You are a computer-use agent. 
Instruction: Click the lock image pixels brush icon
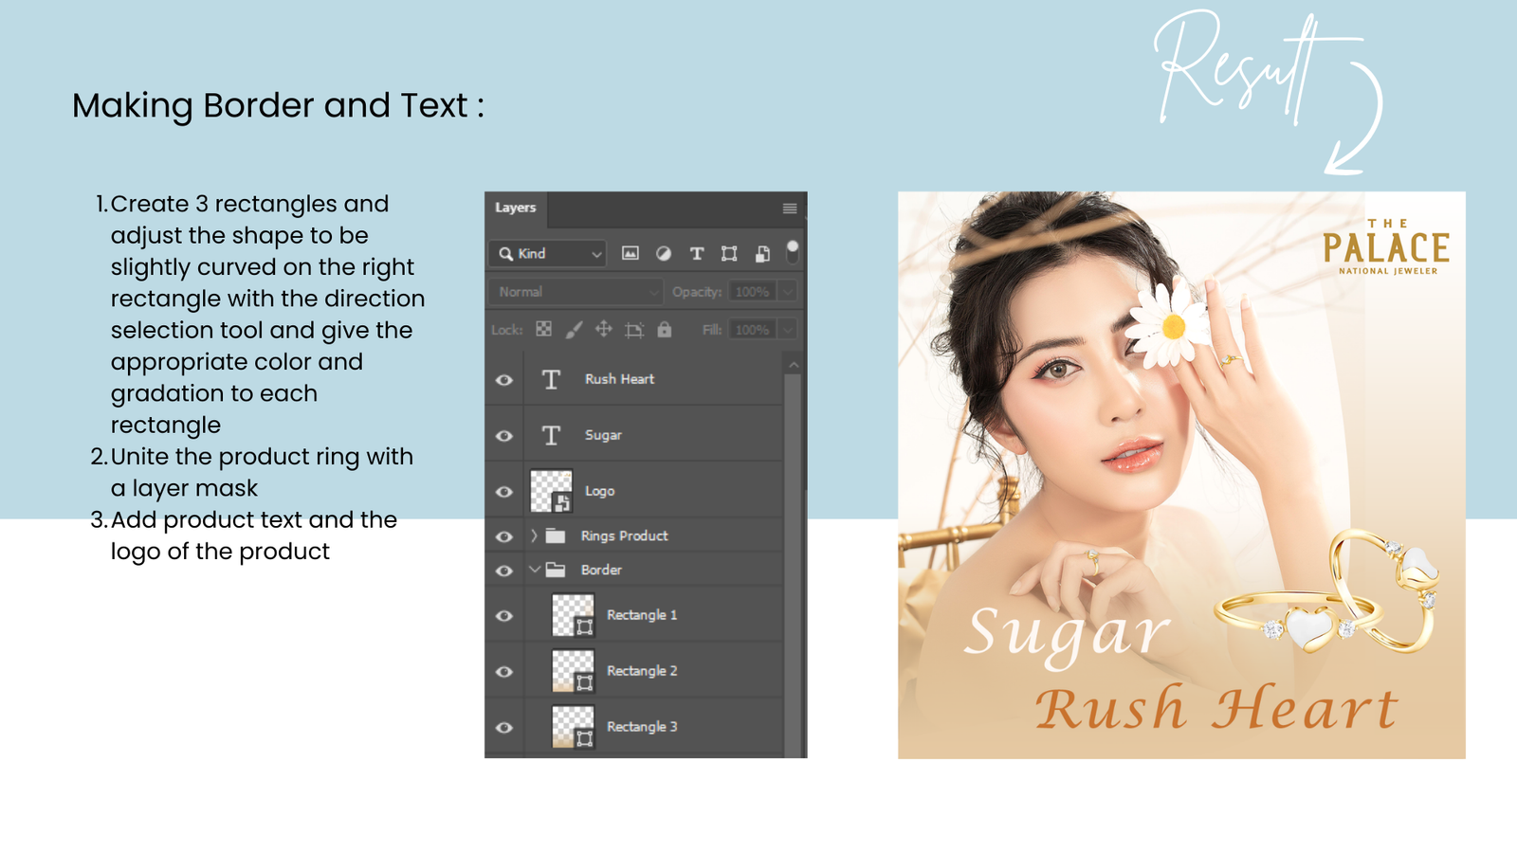coord(574,329)
